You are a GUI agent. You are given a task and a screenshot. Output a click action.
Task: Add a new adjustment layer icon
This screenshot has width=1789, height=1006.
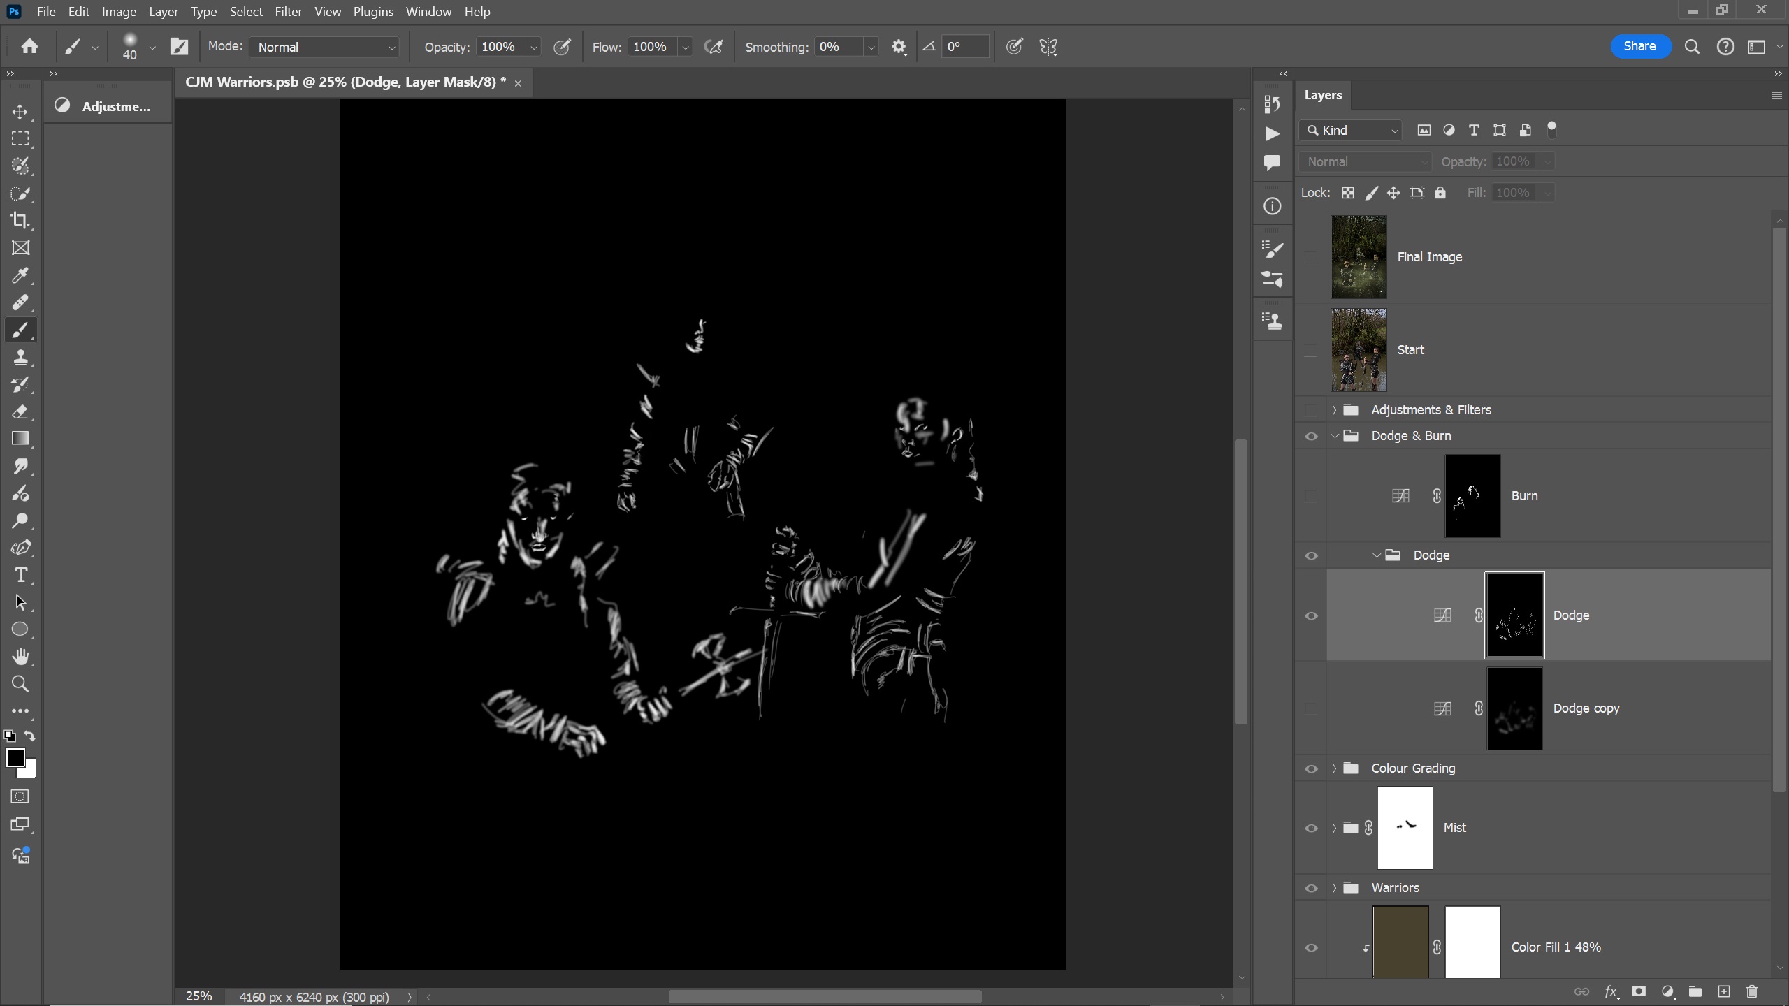click(x=1667, y=991)
